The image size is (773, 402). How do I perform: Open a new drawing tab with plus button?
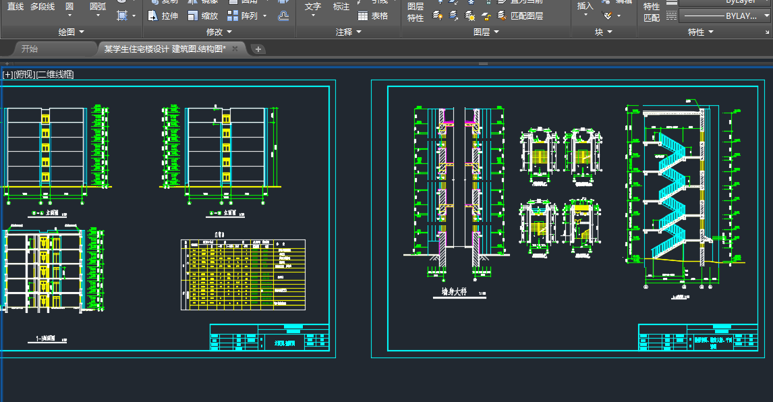[258, 49]
